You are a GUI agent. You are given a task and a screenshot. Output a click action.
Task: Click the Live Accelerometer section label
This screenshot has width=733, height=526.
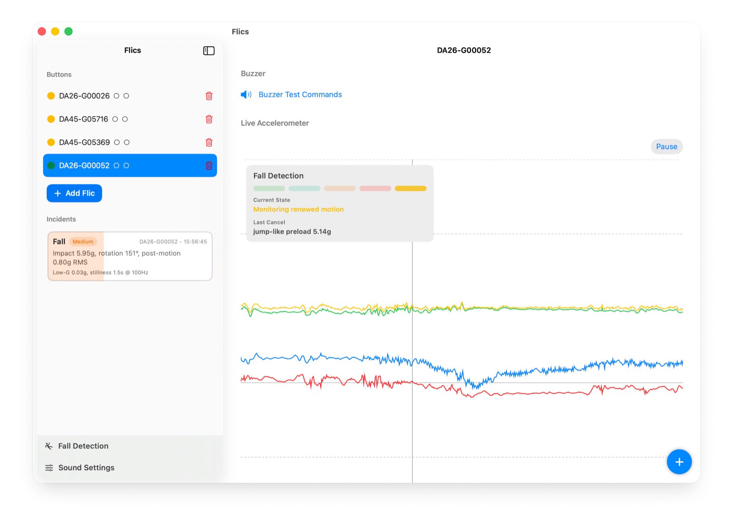point(275,123)
